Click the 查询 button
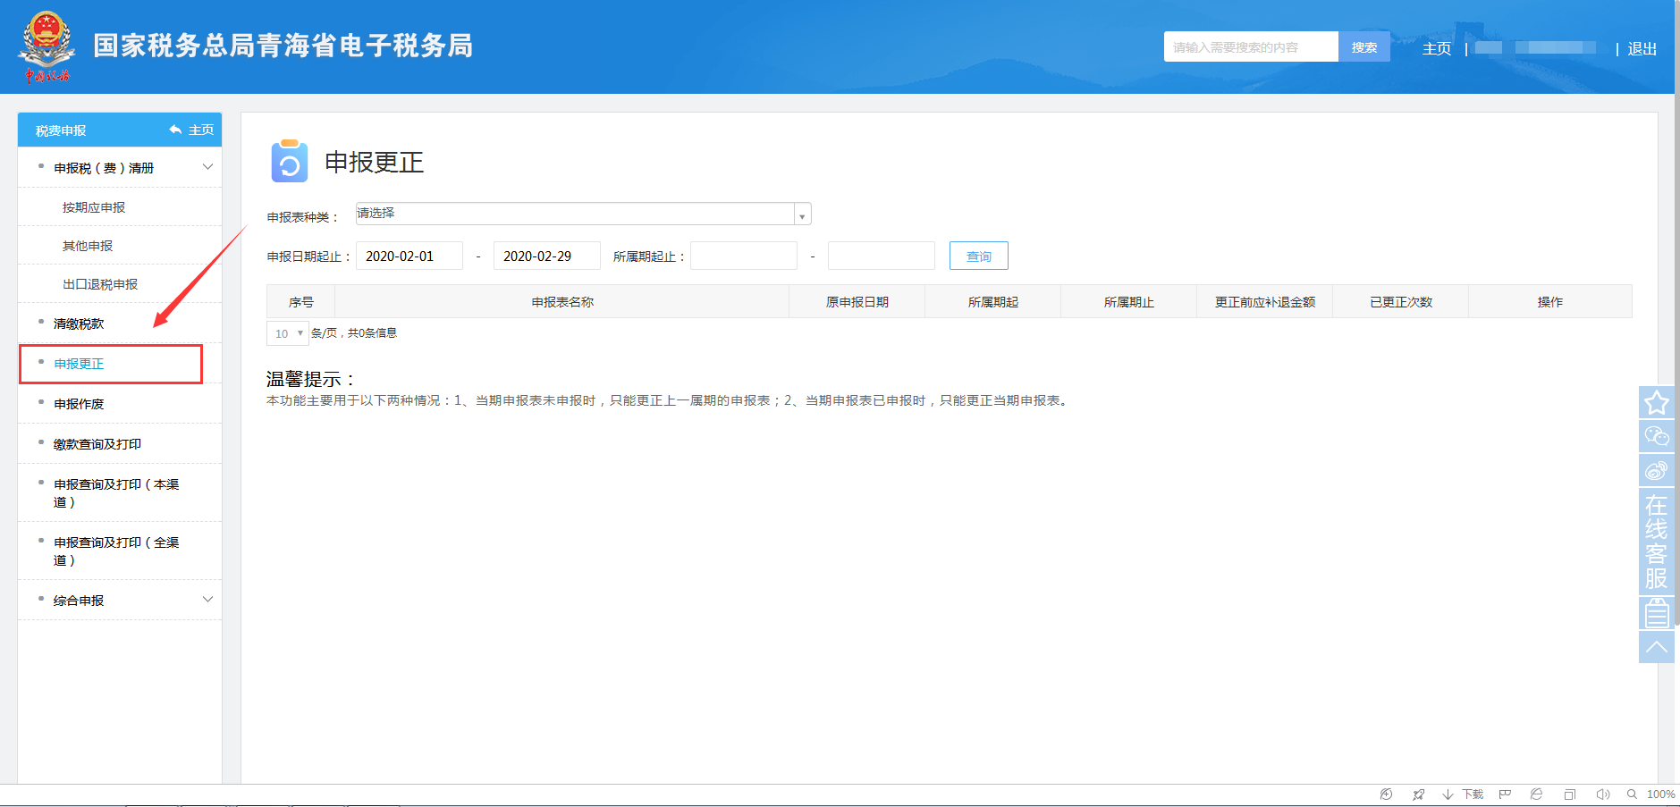Viewport: 1680px width, 807px height. click(x=978, y=256)
